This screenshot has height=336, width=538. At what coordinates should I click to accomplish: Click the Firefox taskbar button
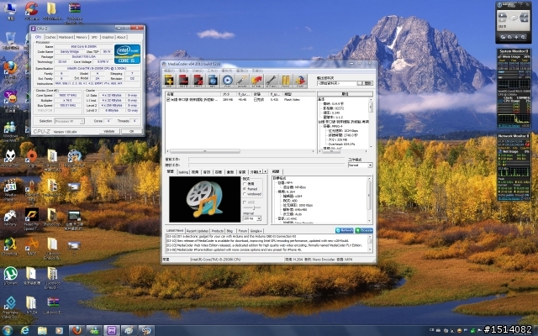click(x=76, y=330)
